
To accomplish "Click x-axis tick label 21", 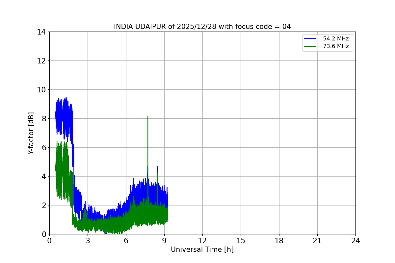I will [317, 241].
